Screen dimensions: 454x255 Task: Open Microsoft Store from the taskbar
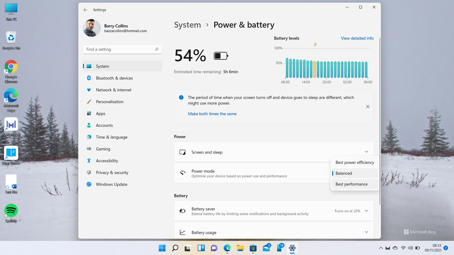point(253,248)
